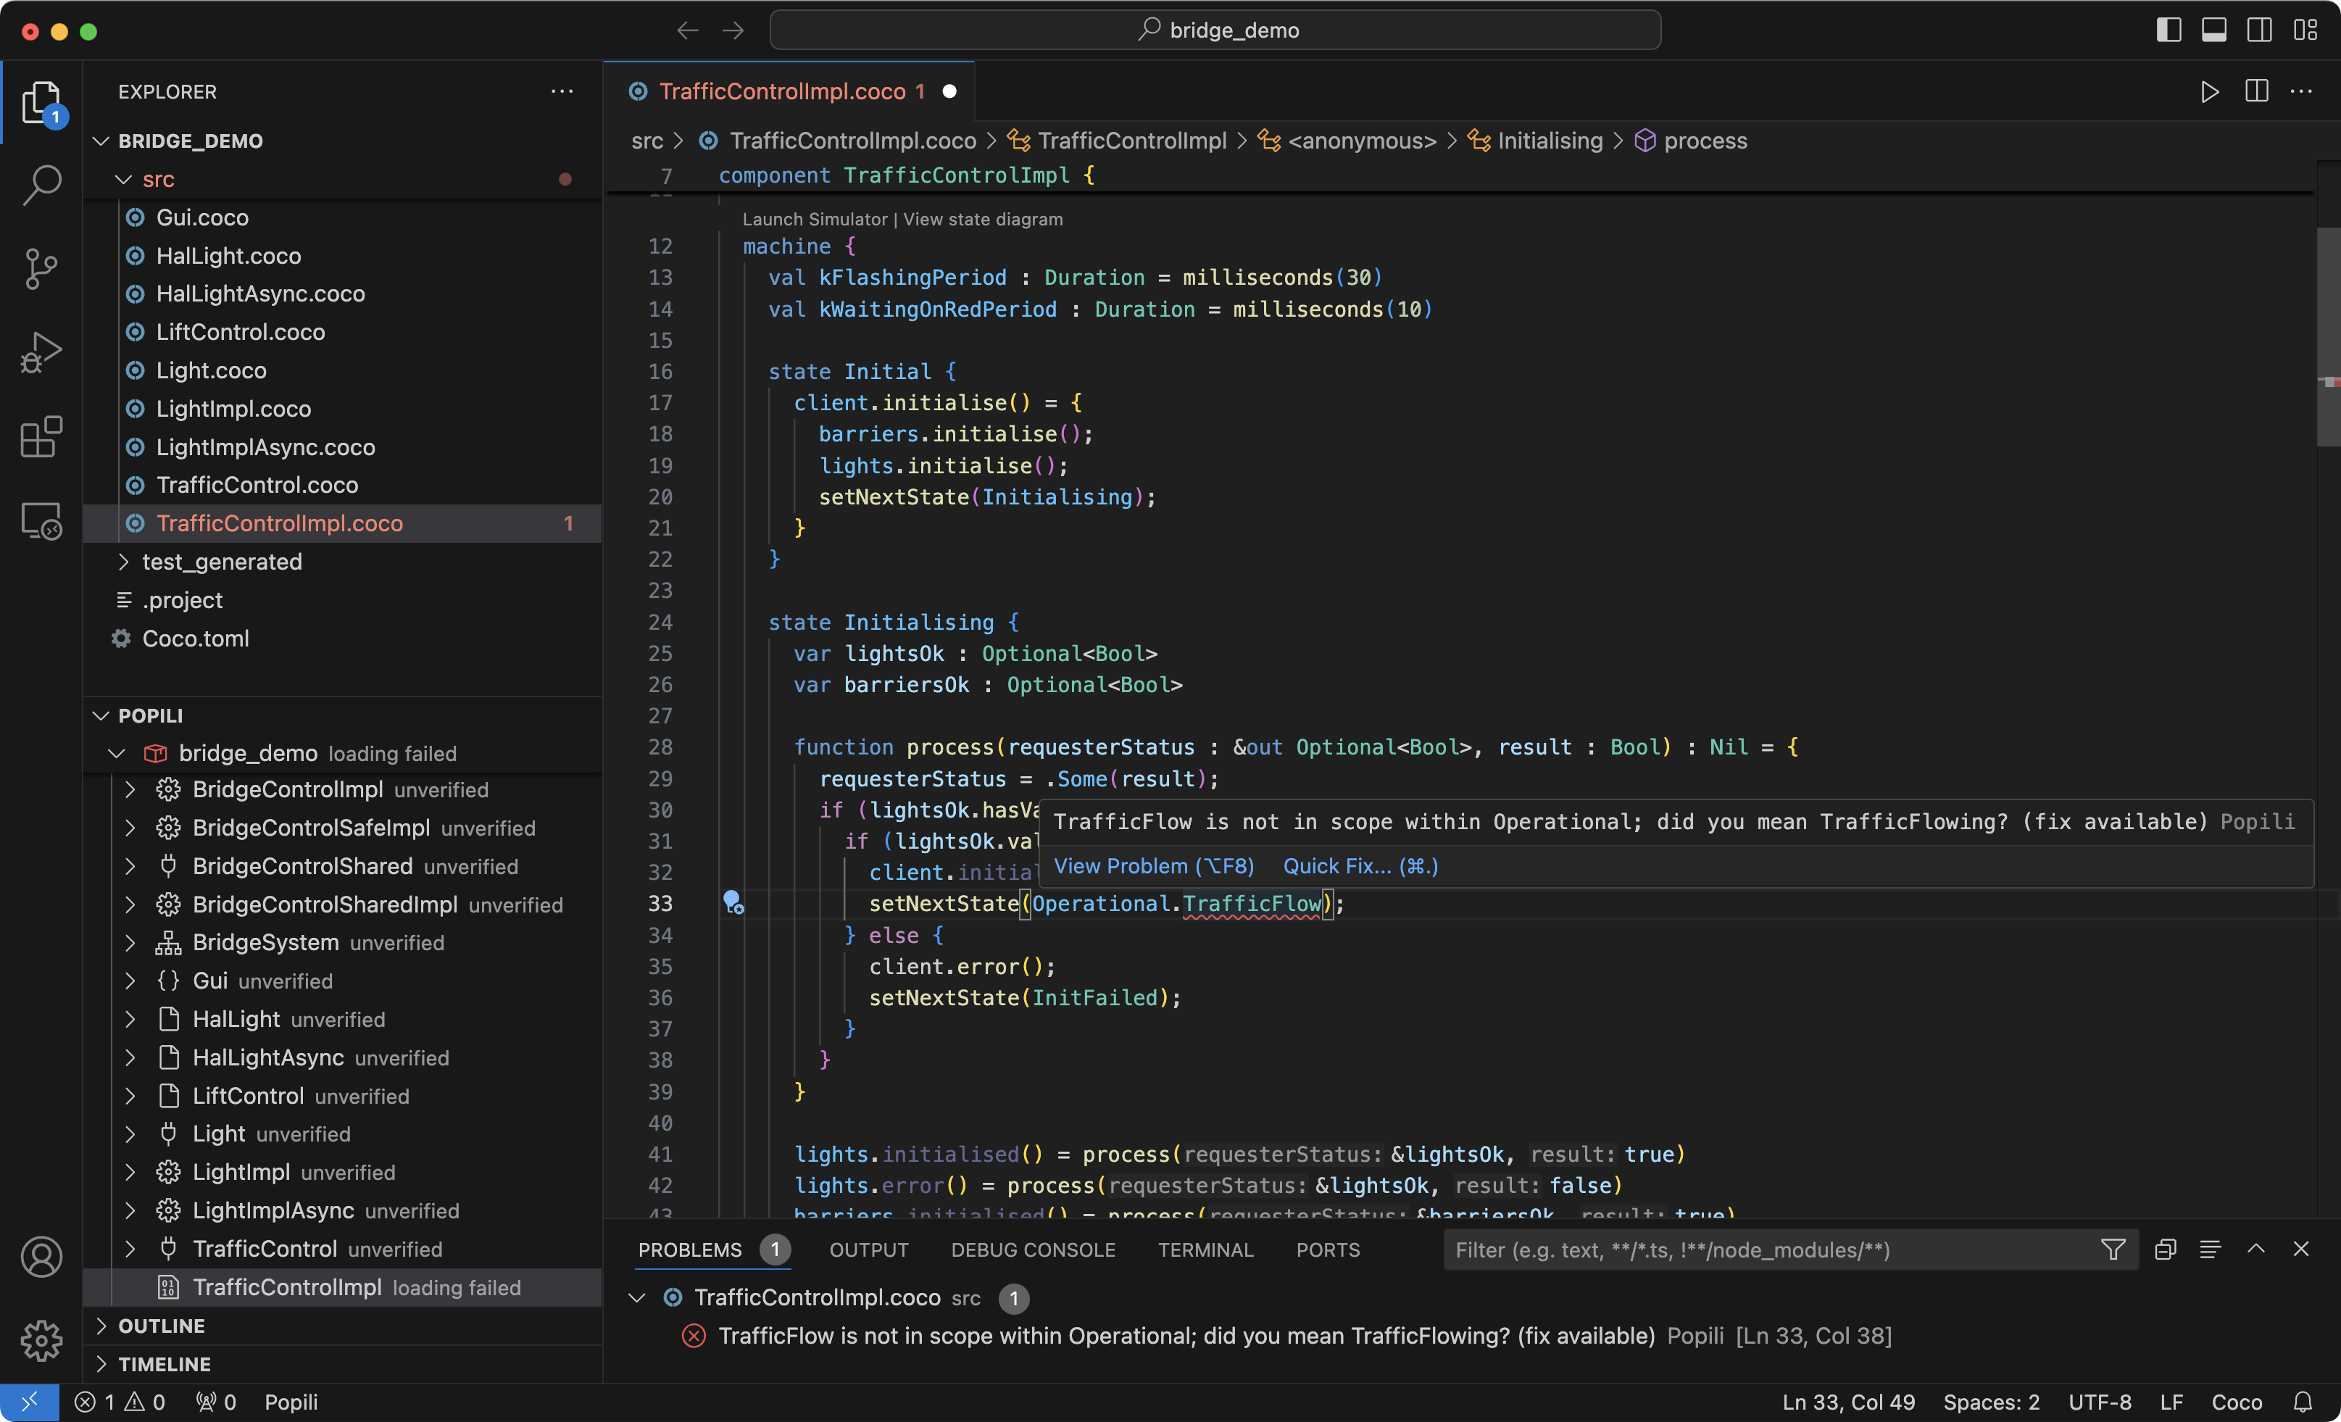2341x1422 pixels.
Task: Go back in navigation history
Action: click(x=688, y=30)
